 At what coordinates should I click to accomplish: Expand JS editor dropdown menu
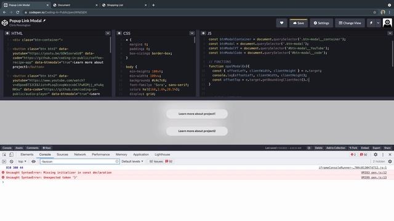pos(390,33)
